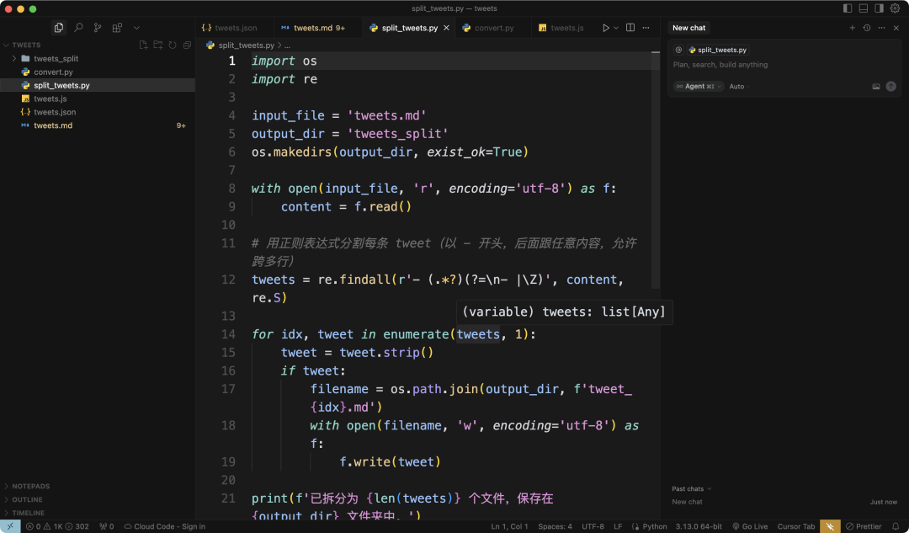
Task: Open Cursor settings with the gear icon
Action: pyautogui.click(x=895, y=8)
